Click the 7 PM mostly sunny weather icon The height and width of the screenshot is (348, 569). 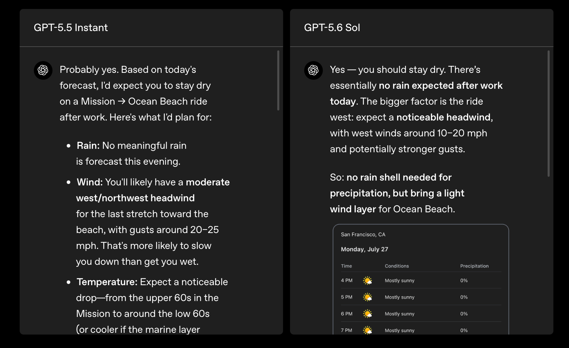click(368, 330)
